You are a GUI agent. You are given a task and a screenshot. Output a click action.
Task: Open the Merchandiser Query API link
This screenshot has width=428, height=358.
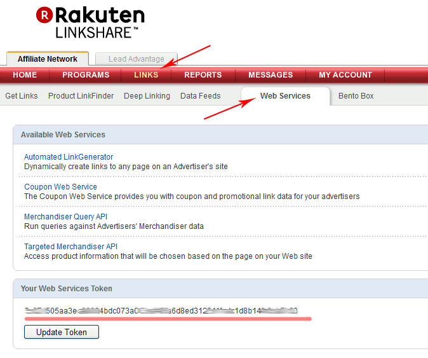tap(65, 217)
